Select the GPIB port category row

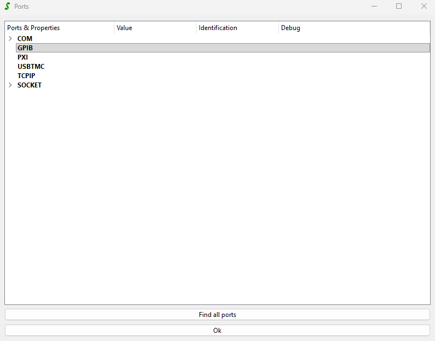coord(25,48)
